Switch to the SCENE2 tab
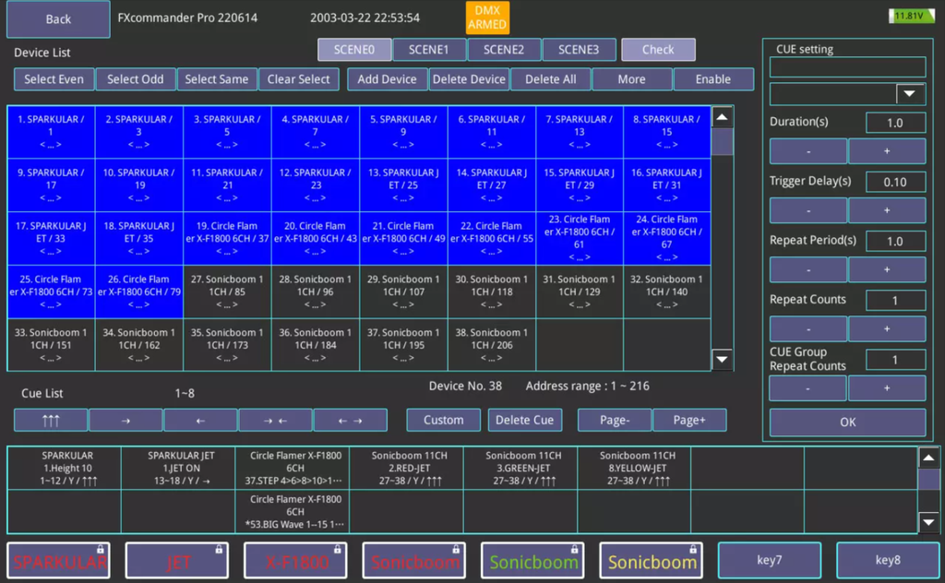The image size is (945, 583). pyautogui.click(x=504, y=50)
